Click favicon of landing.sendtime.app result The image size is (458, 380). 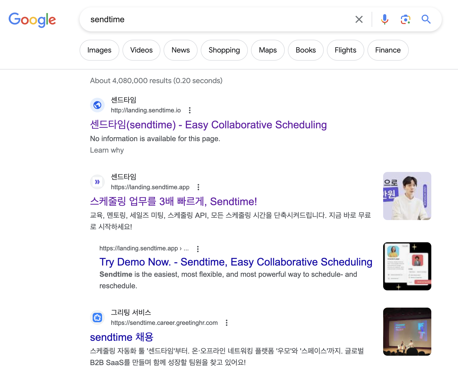[97, 182]
